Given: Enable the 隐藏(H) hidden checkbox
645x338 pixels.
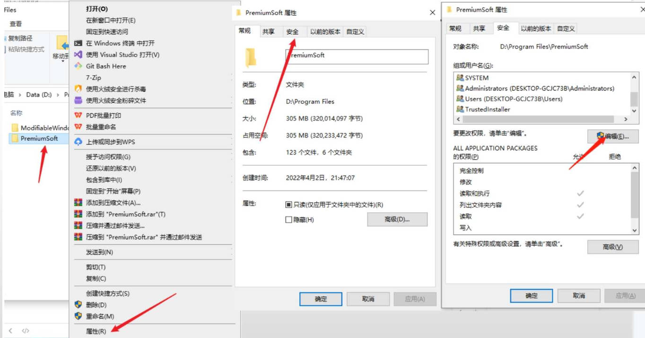Looking at the screenshot, I should point(288,220).
